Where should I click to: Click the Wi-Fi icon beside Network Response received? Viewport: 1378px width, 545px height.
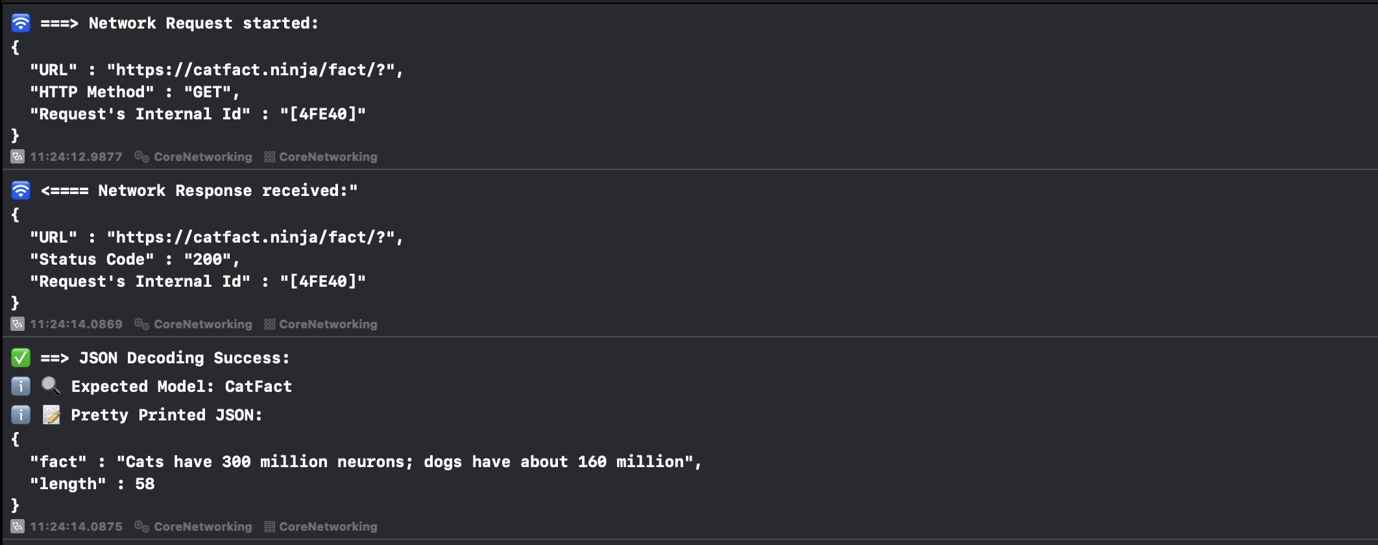point(21,191)
